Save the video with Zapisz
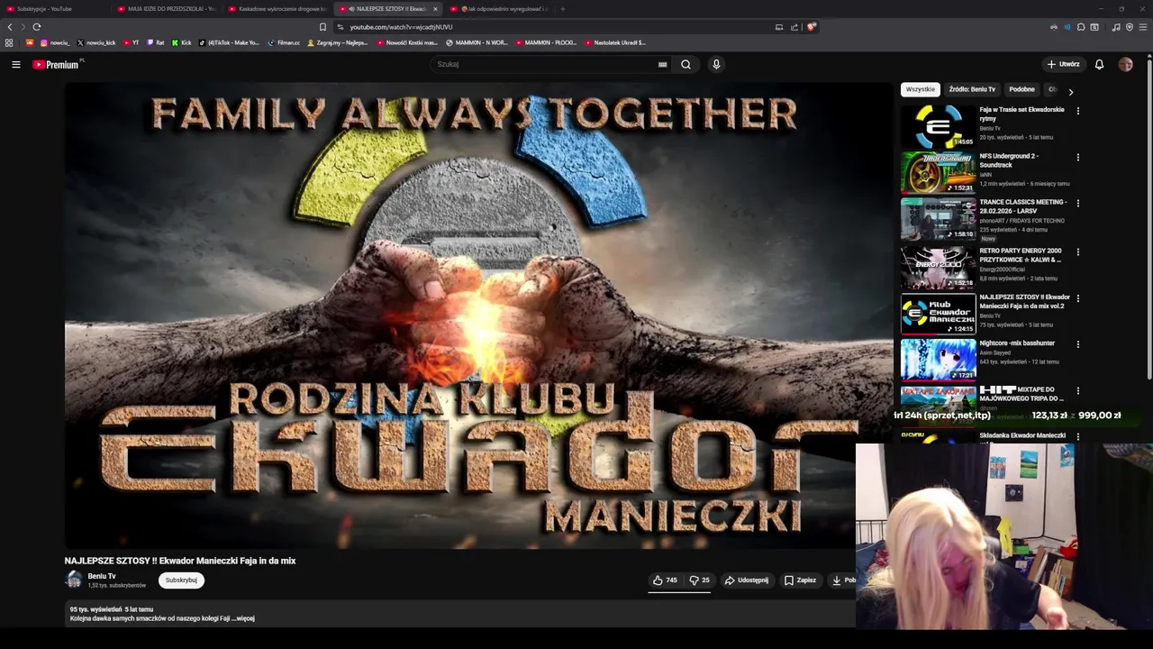This screenshot has width=1153, height=649. pos(800,580)
